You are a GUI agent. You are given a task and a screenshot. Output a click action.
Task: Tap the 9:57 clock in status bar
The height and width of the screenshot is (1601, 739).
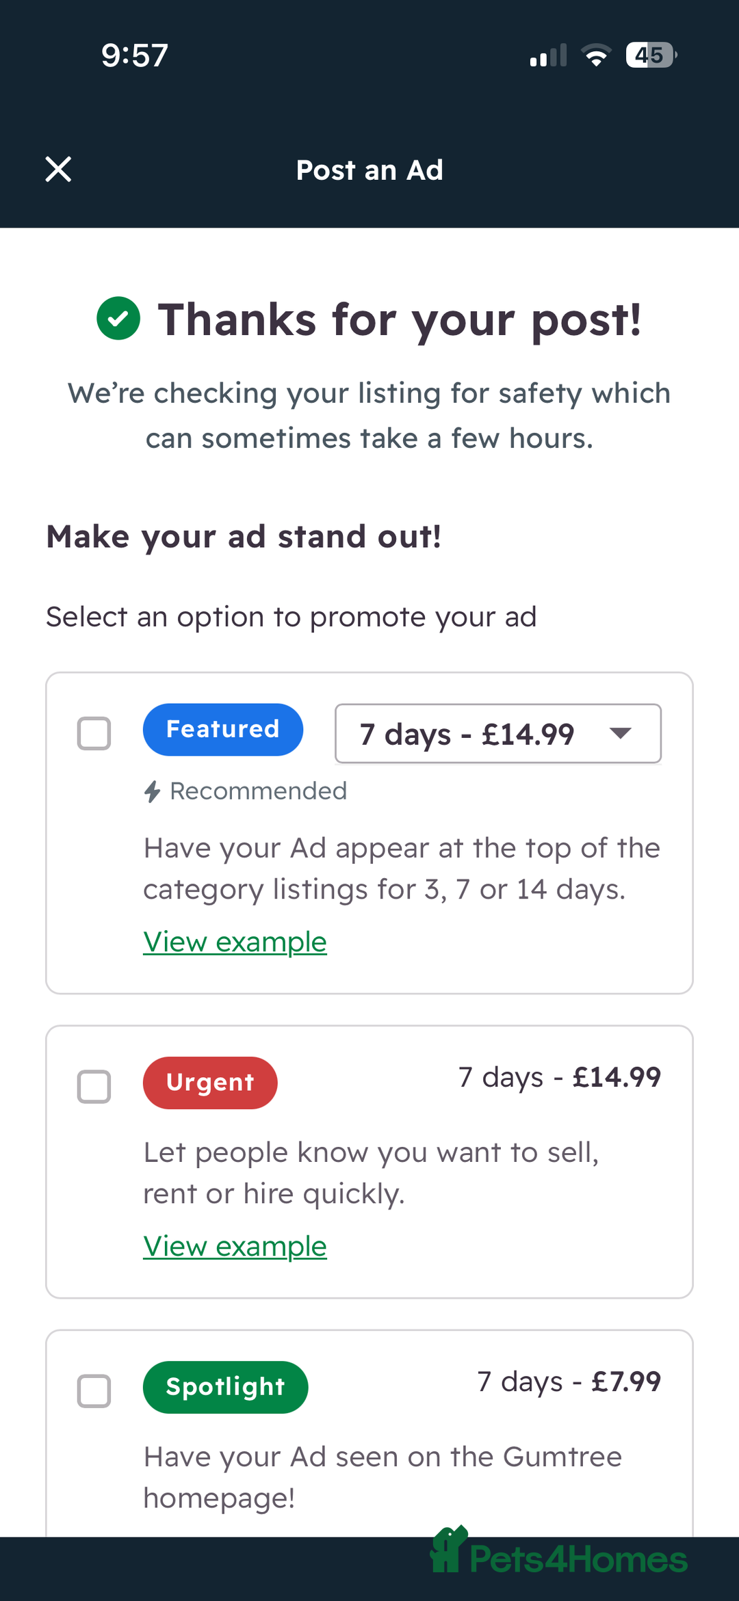135,55
